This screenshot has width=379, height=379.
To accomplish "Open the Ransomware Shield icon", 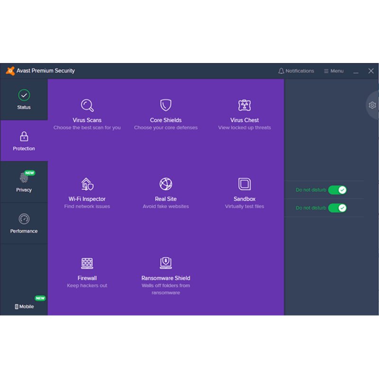I will (166, 263).
